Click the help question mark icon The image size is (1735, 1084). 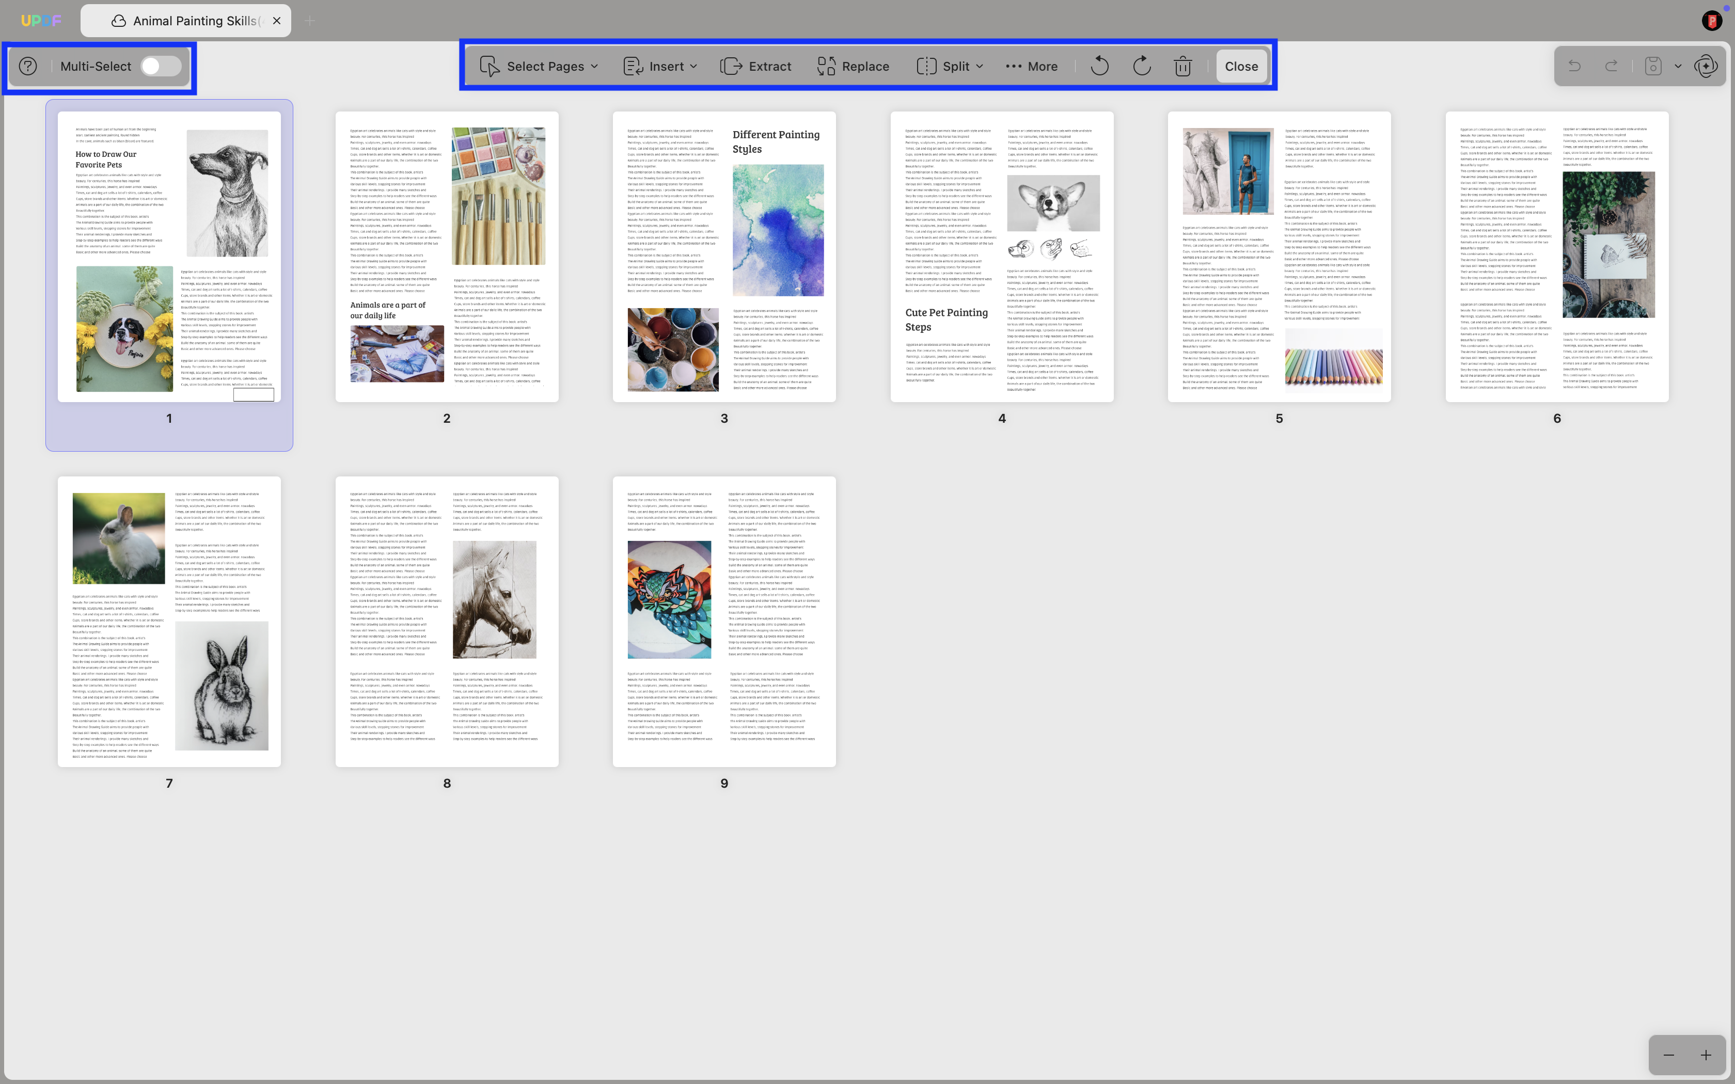point(28,66)
